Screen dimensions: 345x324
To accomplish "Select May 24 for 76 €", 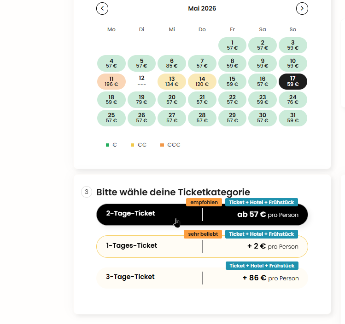I will pyautogui.click(x=293, y=100).
